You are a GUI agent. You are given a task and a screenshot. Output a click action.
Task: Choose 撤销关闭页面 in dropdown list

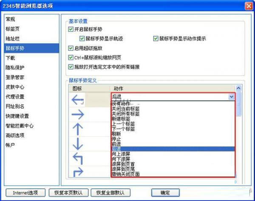coord(173,174)
